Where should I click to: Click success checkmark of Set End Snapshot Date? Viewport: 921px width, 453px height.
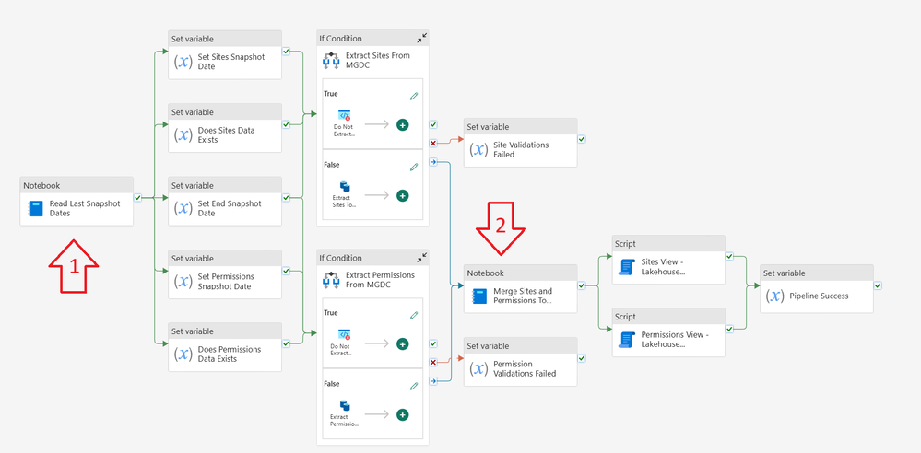[x=286, y=198]
